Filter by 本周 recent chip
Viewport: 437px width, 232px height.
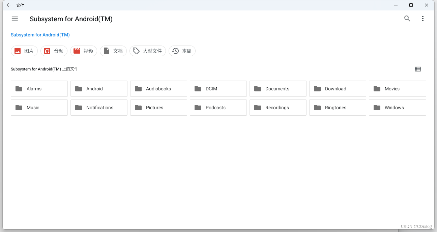click(182, 51)
